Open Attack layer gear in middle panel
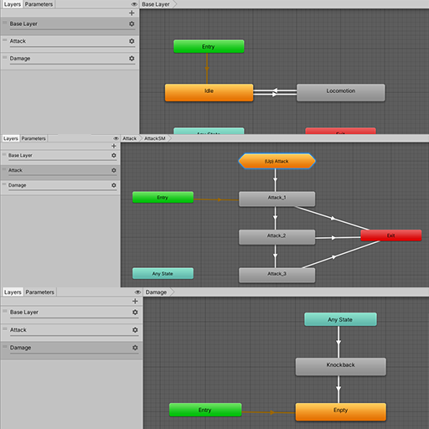Screen dimensions: 429x429 [114, 170]
